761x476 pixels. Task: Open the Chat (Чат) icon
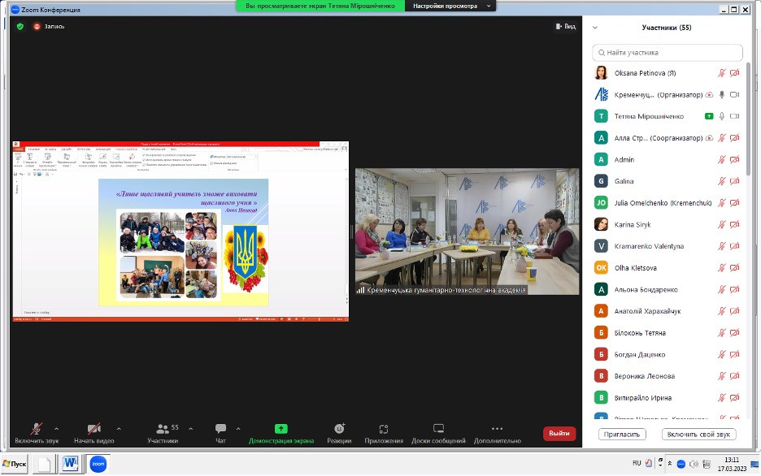220,429
